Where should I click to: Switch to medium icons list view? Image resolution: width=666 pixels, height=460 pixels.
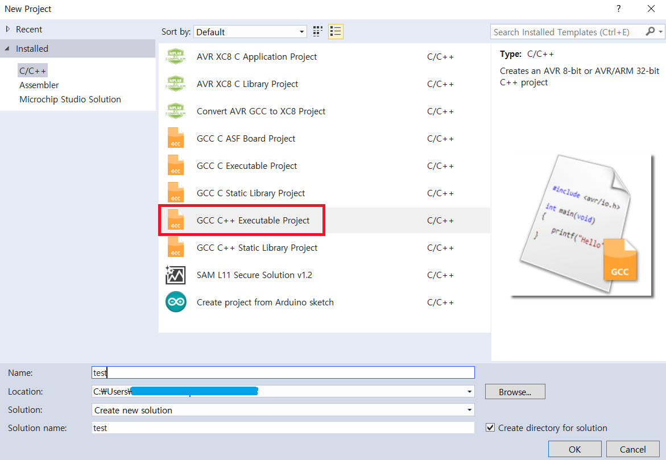[336, 31]
